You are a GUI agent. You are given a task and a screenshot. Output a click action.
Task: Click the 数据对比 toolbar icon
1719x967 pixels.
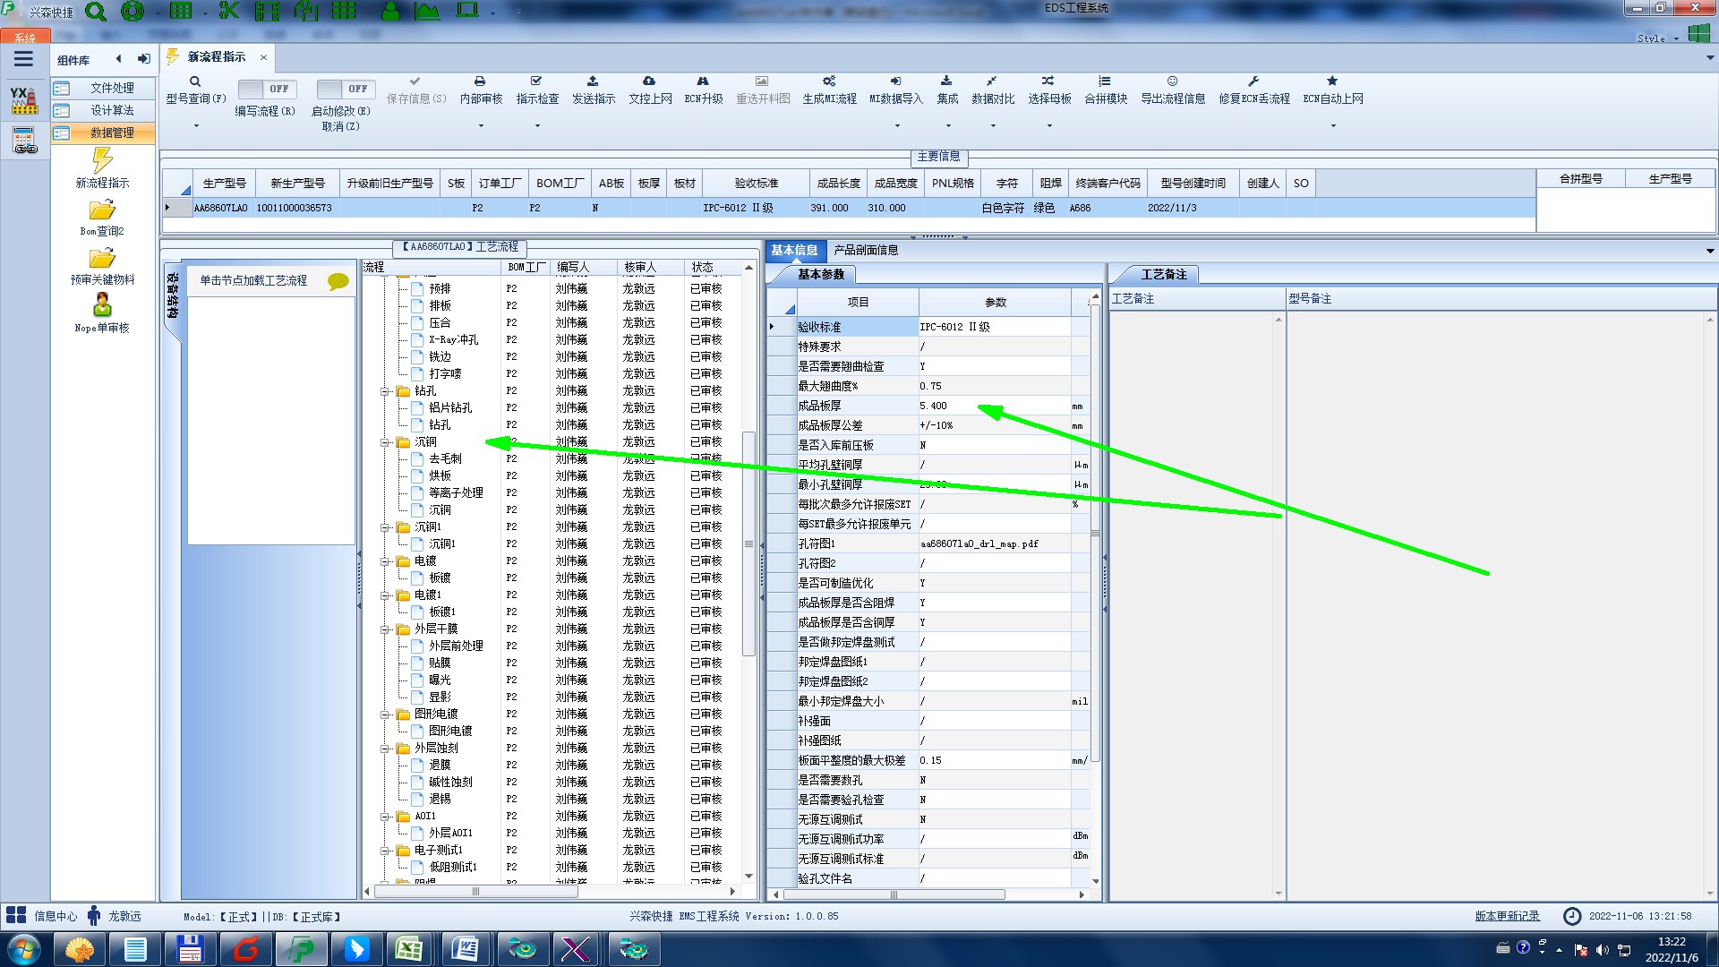(991, 81)
